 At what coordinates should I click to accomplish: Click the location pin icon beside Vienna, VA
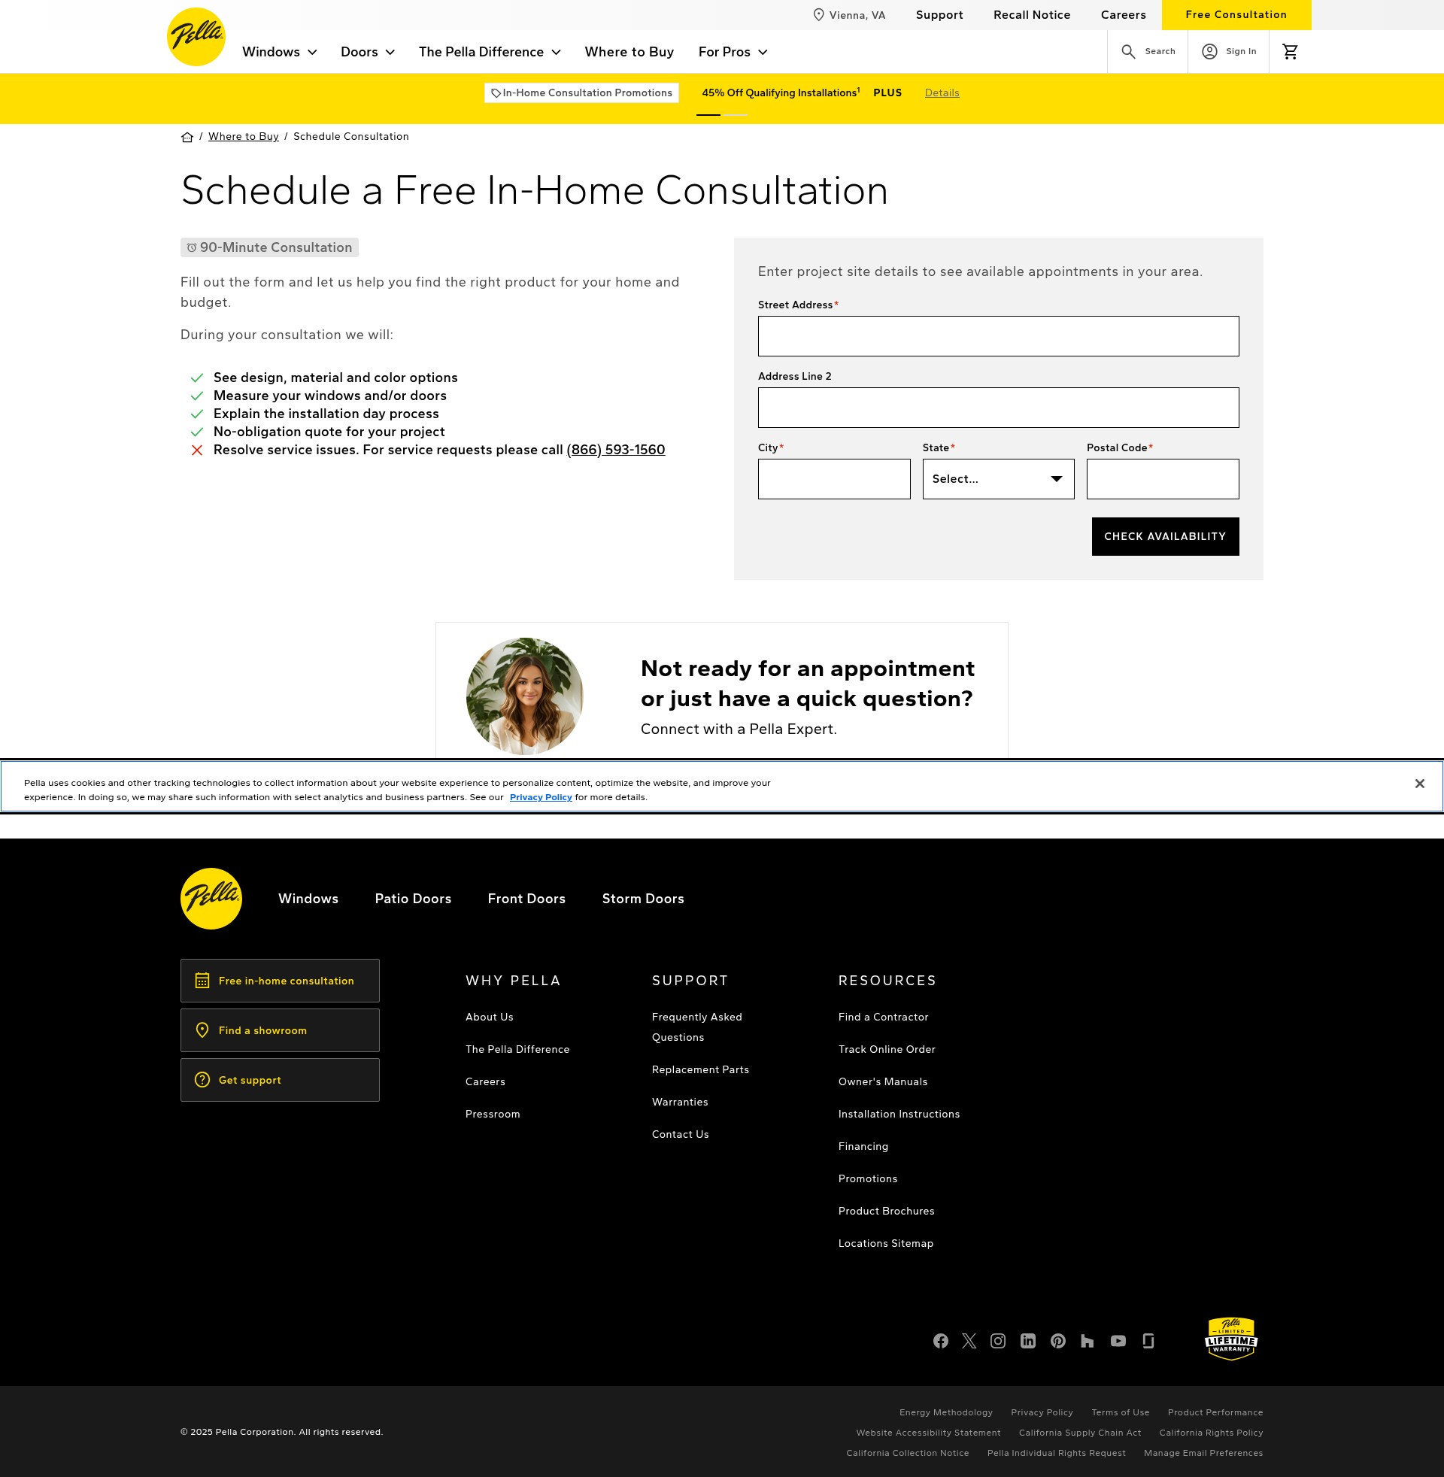818,14
